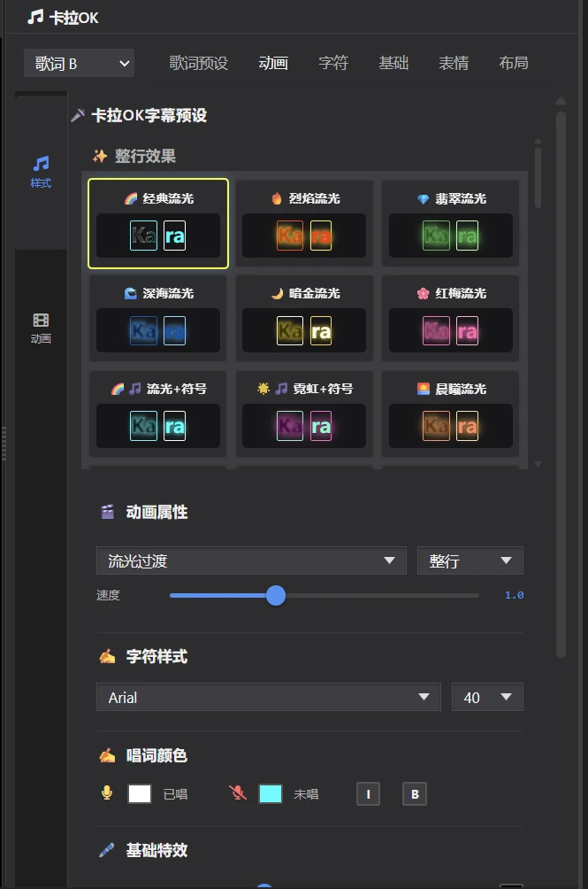Screen dimensions: 588x889
Task: Open the 动画 film-strip sidebar panel
Action: tap(41, 329)
